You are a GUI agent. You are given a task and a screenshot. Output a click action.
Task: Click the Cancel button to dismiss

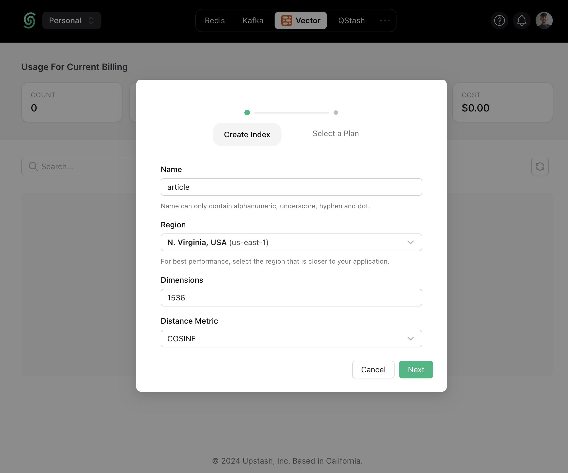coord(373,369)
